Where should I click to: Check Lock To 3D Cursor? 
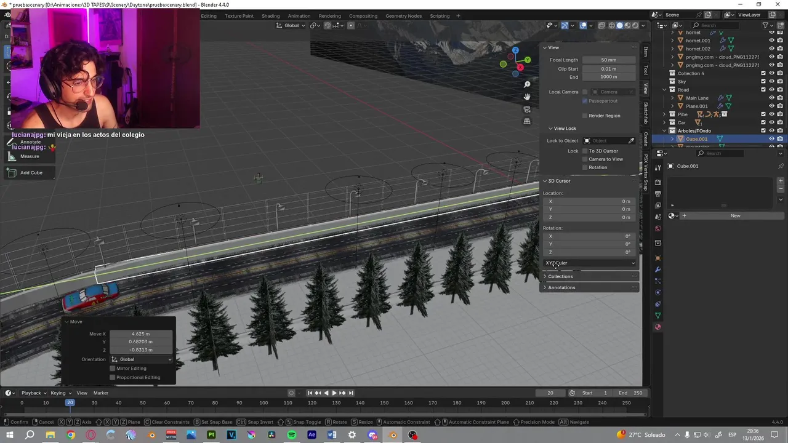[585, 151]
